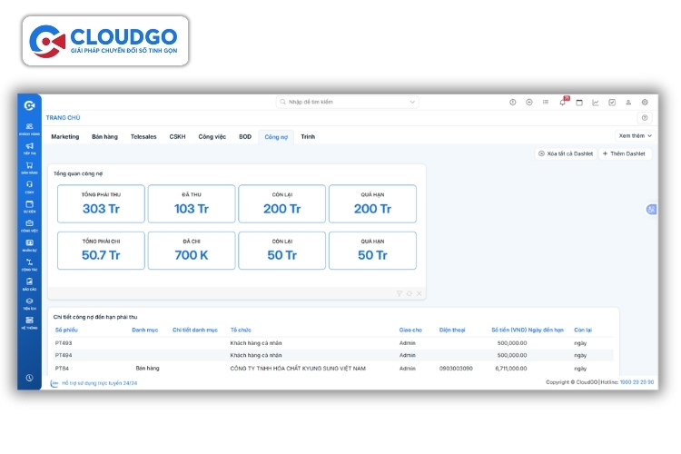681x454 pixels.
Task: Open the CSKH headset icon in sidebar
Action: pyautogui.click(x=30, y=186)
